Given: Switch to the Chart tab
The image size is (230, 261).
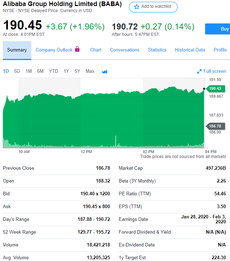Looking at the screenshot, I should tap(96, 50).
